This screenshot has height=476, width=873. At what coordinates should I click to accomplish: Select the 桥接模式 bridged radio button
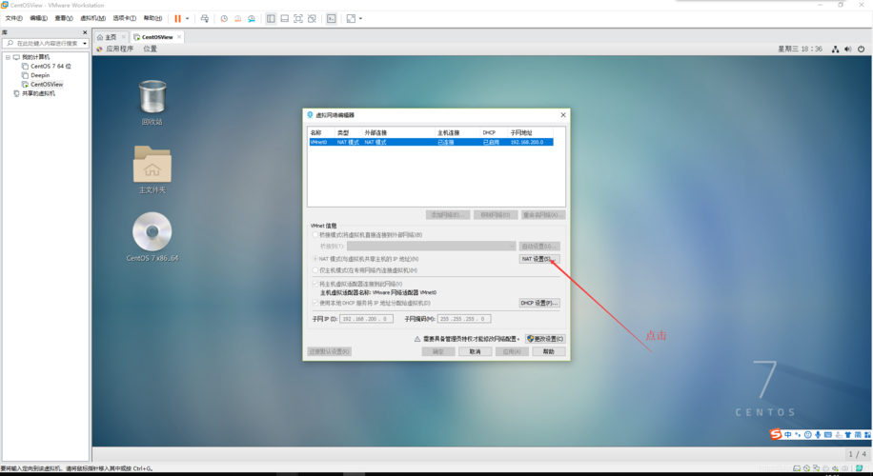315,234
